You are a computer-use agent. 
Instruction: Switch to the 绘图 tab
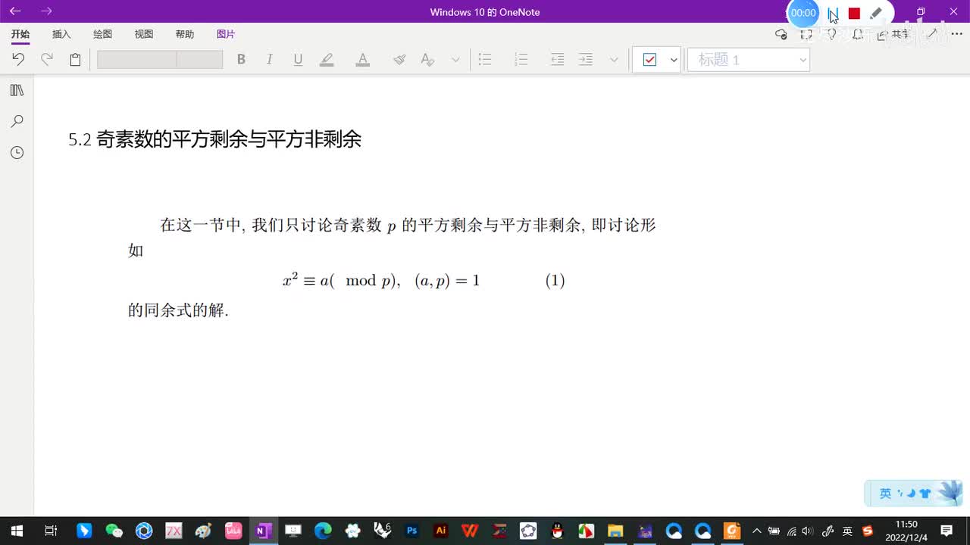pyautogui.click(x=102, y=34)
